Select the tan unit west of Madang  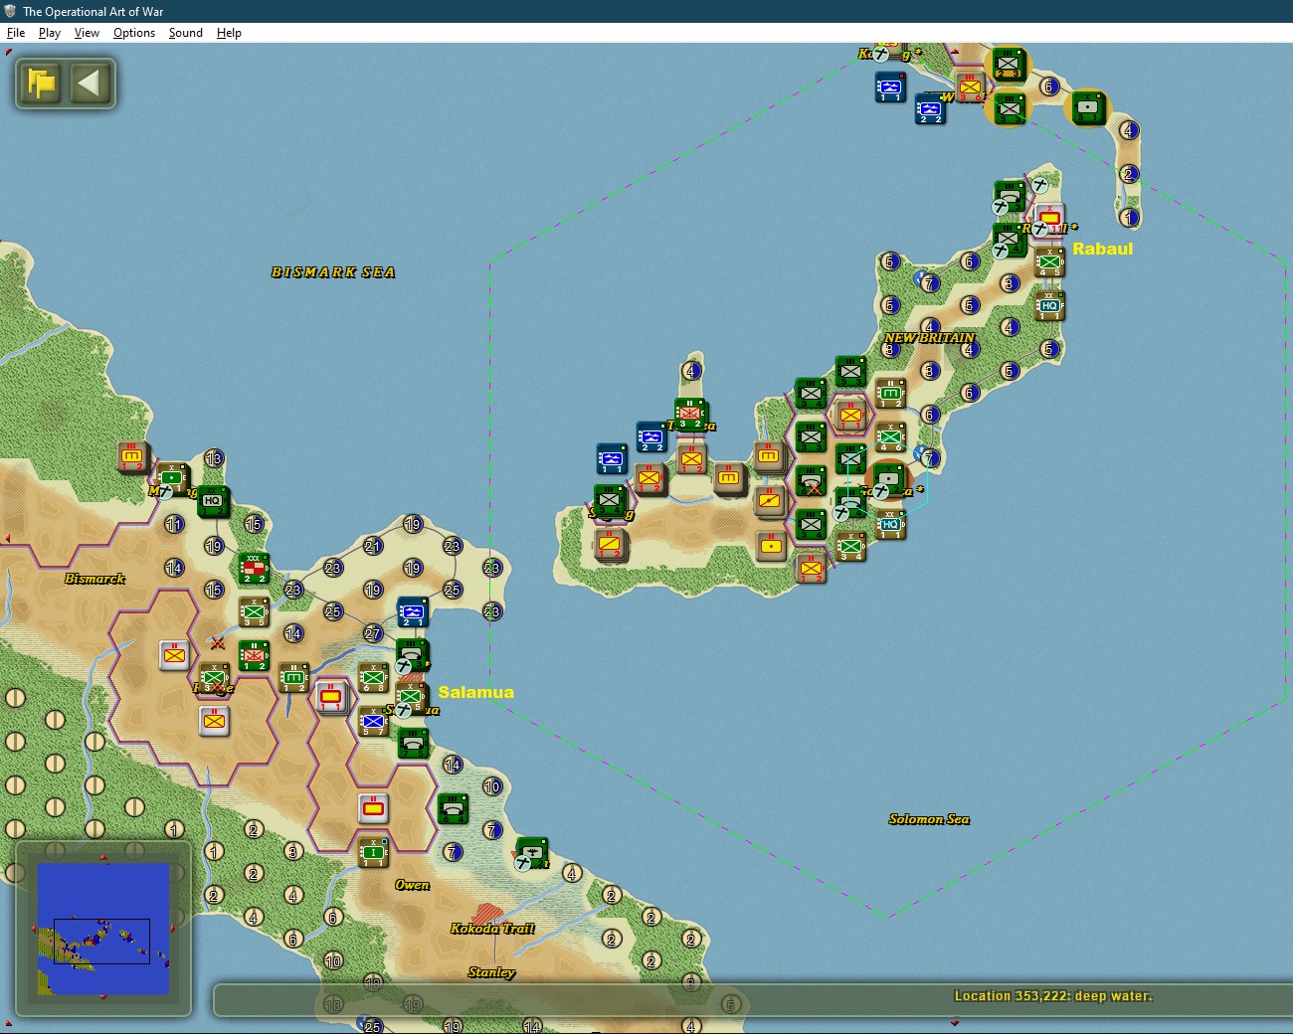pos(132,457)
